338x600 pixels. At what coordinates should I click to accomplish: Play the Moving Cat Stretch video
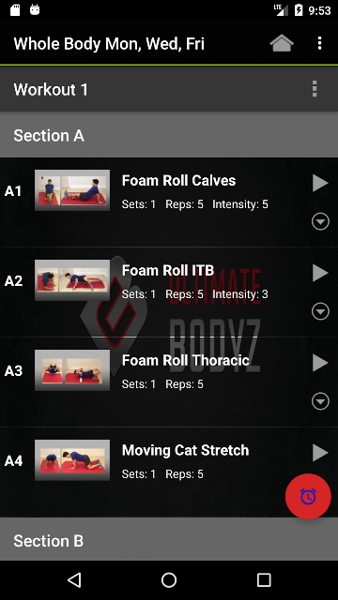320,453
